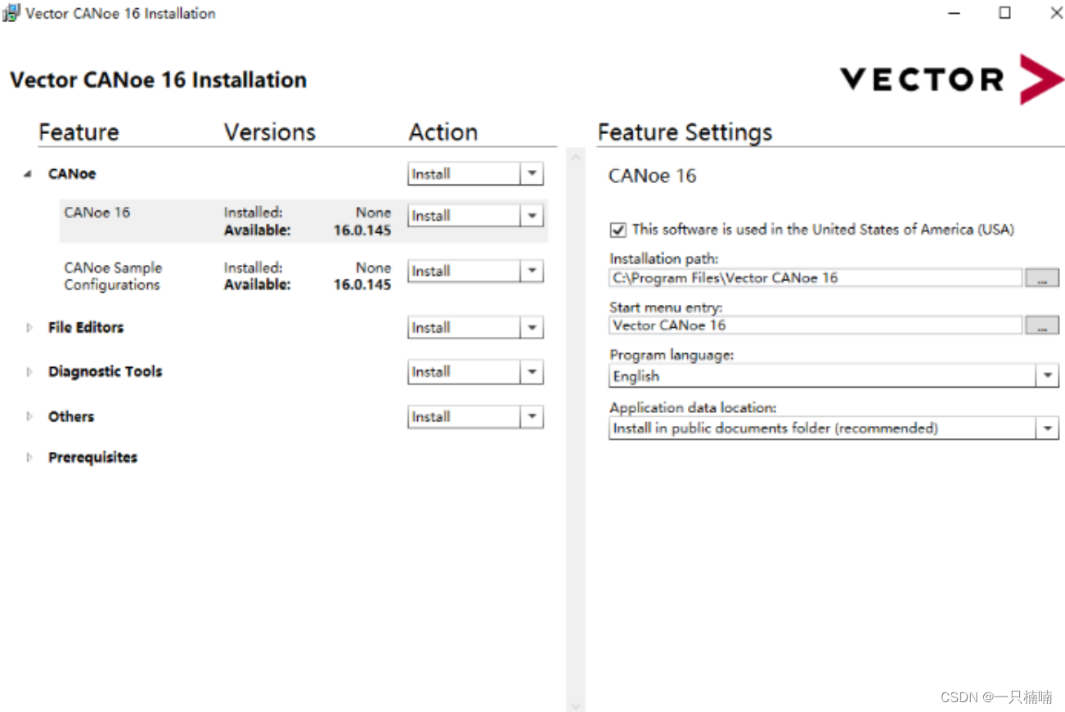Click the Versions column header
The height and width of the screenshot is (712, 1065).
tap(270, 132)
